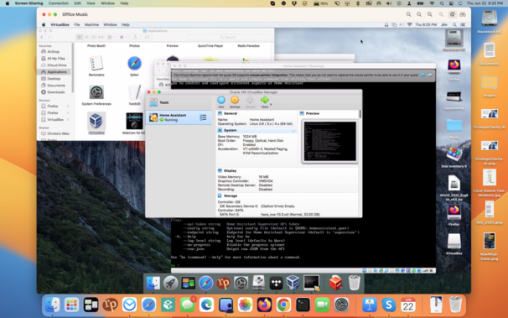508x318 pixels.
Task: Click the first zoom magnifier in Screen Sharing toolbar
Action: [408, 14]
